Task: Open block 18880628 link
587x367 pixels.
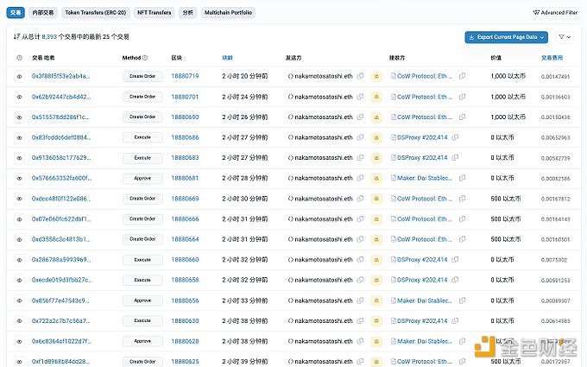Action: click(x=185, y=341)
